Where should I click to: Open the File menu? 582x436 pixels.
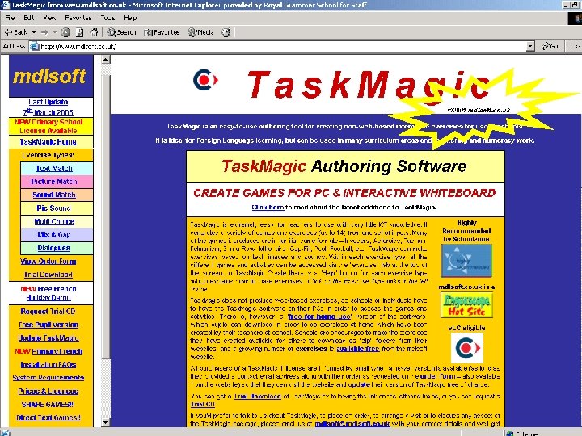pyautogui.click(x=10, y=18)
